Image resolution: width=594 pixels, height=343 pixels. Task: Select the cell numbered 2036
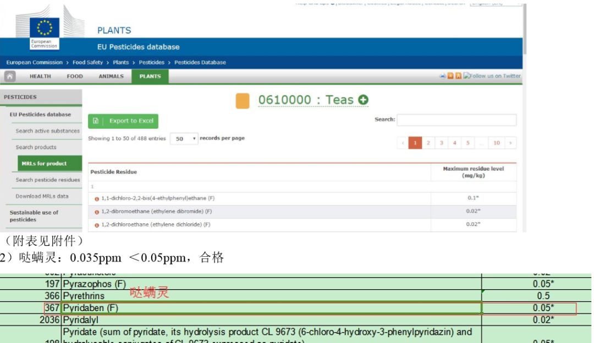coord(50,320)
